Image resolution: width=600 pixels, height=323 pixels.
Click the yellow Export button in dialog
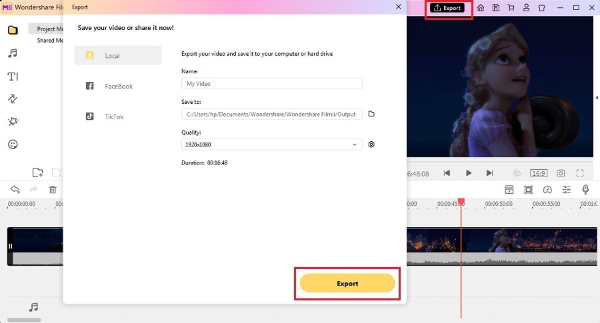[x=347, y=283]
